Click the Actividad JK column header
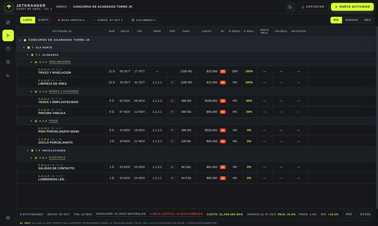The image size is (378, 226). click(62, 31)
